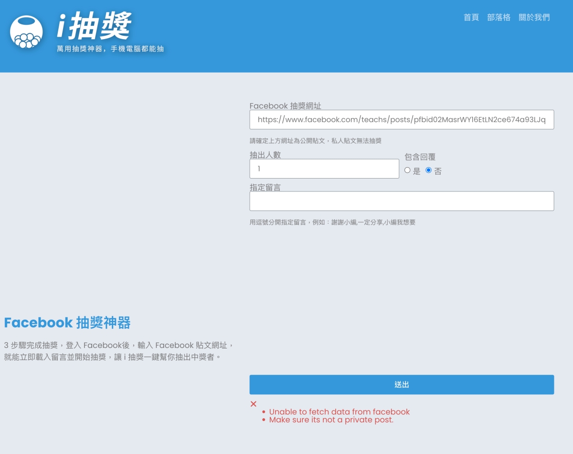Click the Facebook 抽獎神器 heading

[67, 323]
